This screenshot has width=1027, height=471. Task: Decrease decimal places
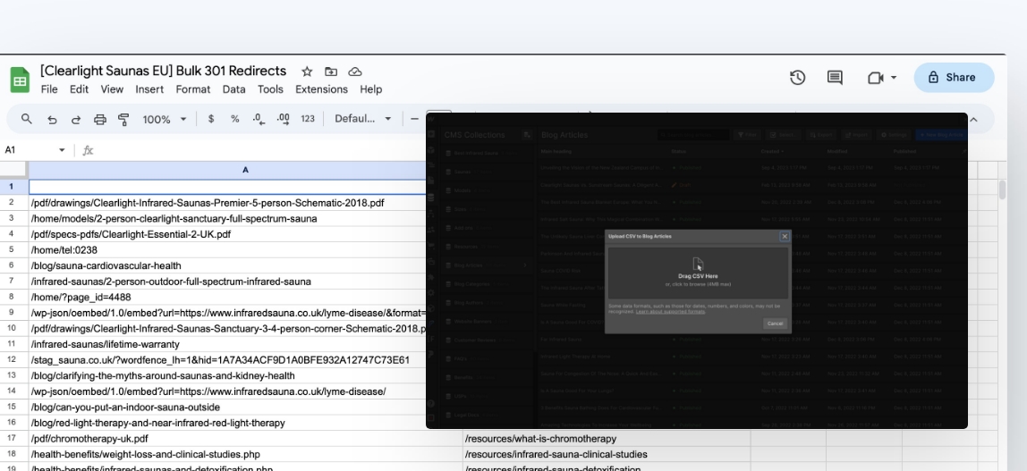(x=259, y=118)
